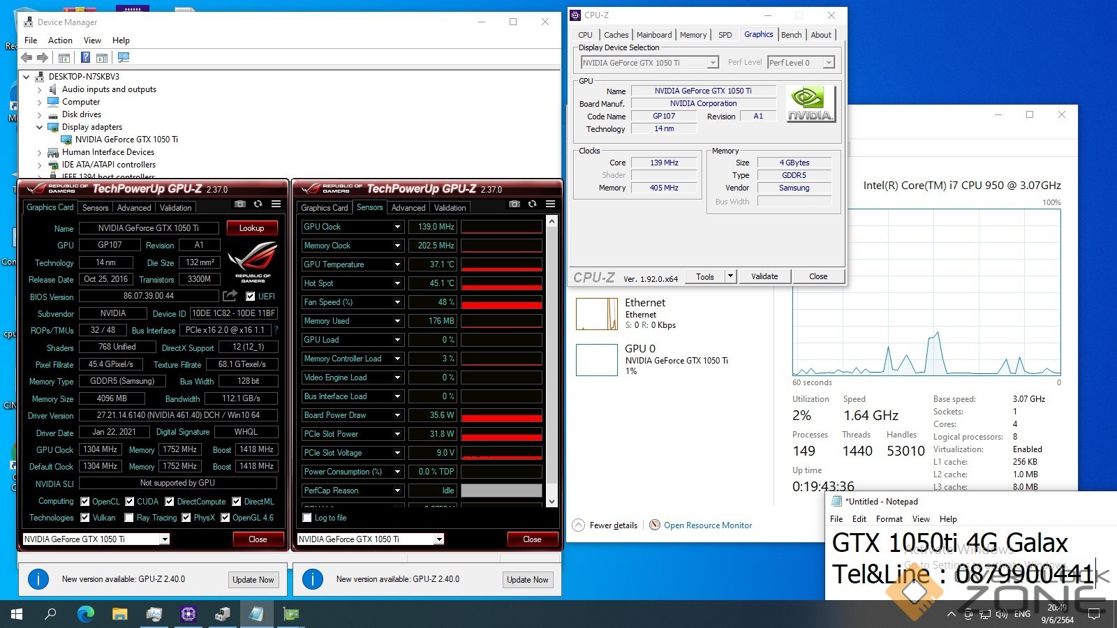Open the GPU Temperature sensor dropdown
Viewport: 1117px width, 628px height.
pos(397,264)
